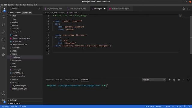
Task: Change Spaces: 2 indentation setting
Action: click(x=160, y=106)
